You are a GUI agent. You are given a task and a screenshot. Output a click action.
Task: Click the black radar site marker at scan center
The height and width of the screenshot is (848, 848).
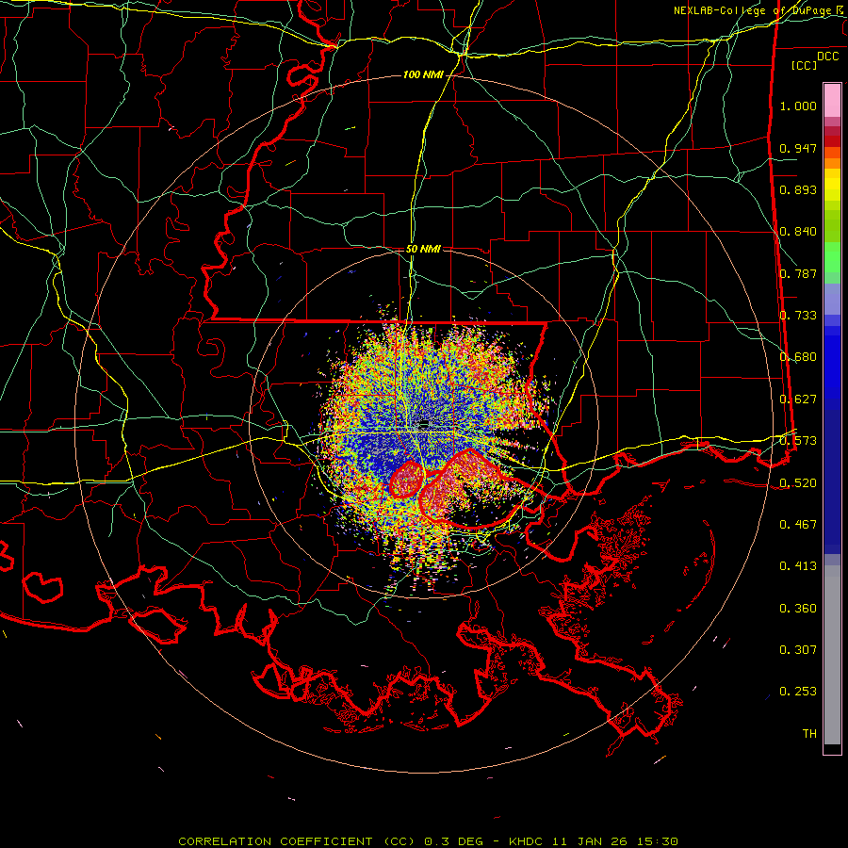pyautogui.click(x=424, y=422)
